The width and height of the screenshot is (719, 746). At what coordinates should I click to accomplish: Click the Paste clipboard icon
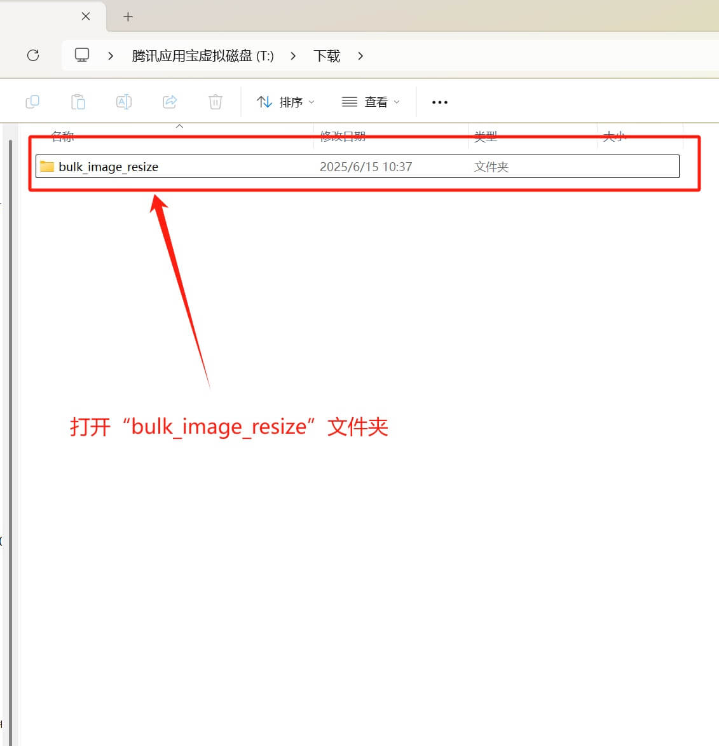pyautogui.click(x=78, y=102)
